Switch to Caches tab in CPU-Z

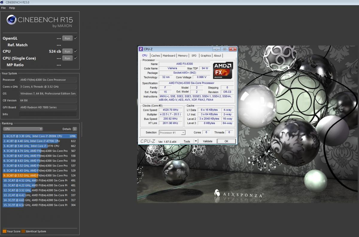(x=156, y=56)
